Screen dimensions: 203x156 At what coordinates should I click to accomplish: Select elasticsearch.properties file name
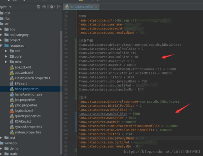tap(32, 78)
